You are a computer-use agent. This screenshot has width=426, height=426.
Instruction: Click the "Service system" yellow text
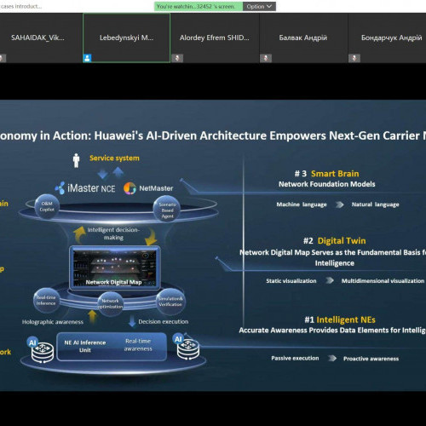[x=114, y=158]
